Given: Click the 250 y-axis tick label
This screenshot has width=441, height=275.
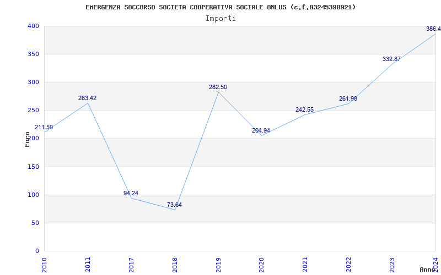Looking at the screenshot, I should 33,111.
